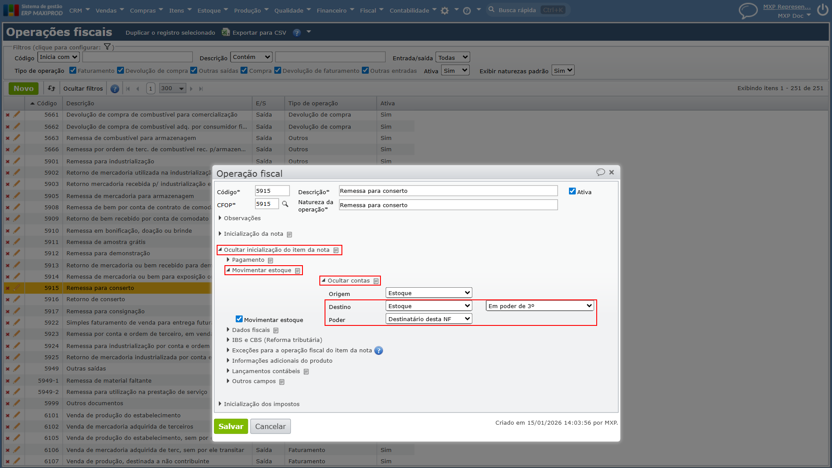Image resolution: width=832 pixels, height=468 pixels.
Task: Expand the Pagamento subsection
Action: click(246, 260)
